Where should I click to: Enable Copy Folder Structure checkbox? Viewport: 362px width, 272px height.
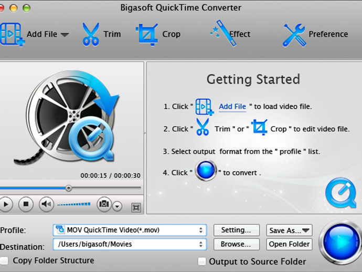pyautogui.click(x=4, y=261)
